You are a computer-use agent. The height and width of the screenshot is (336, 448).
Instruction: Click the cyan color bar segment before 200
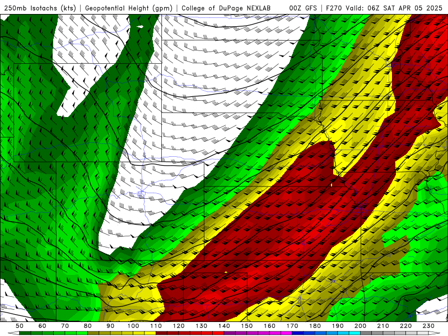click(354, 333)
